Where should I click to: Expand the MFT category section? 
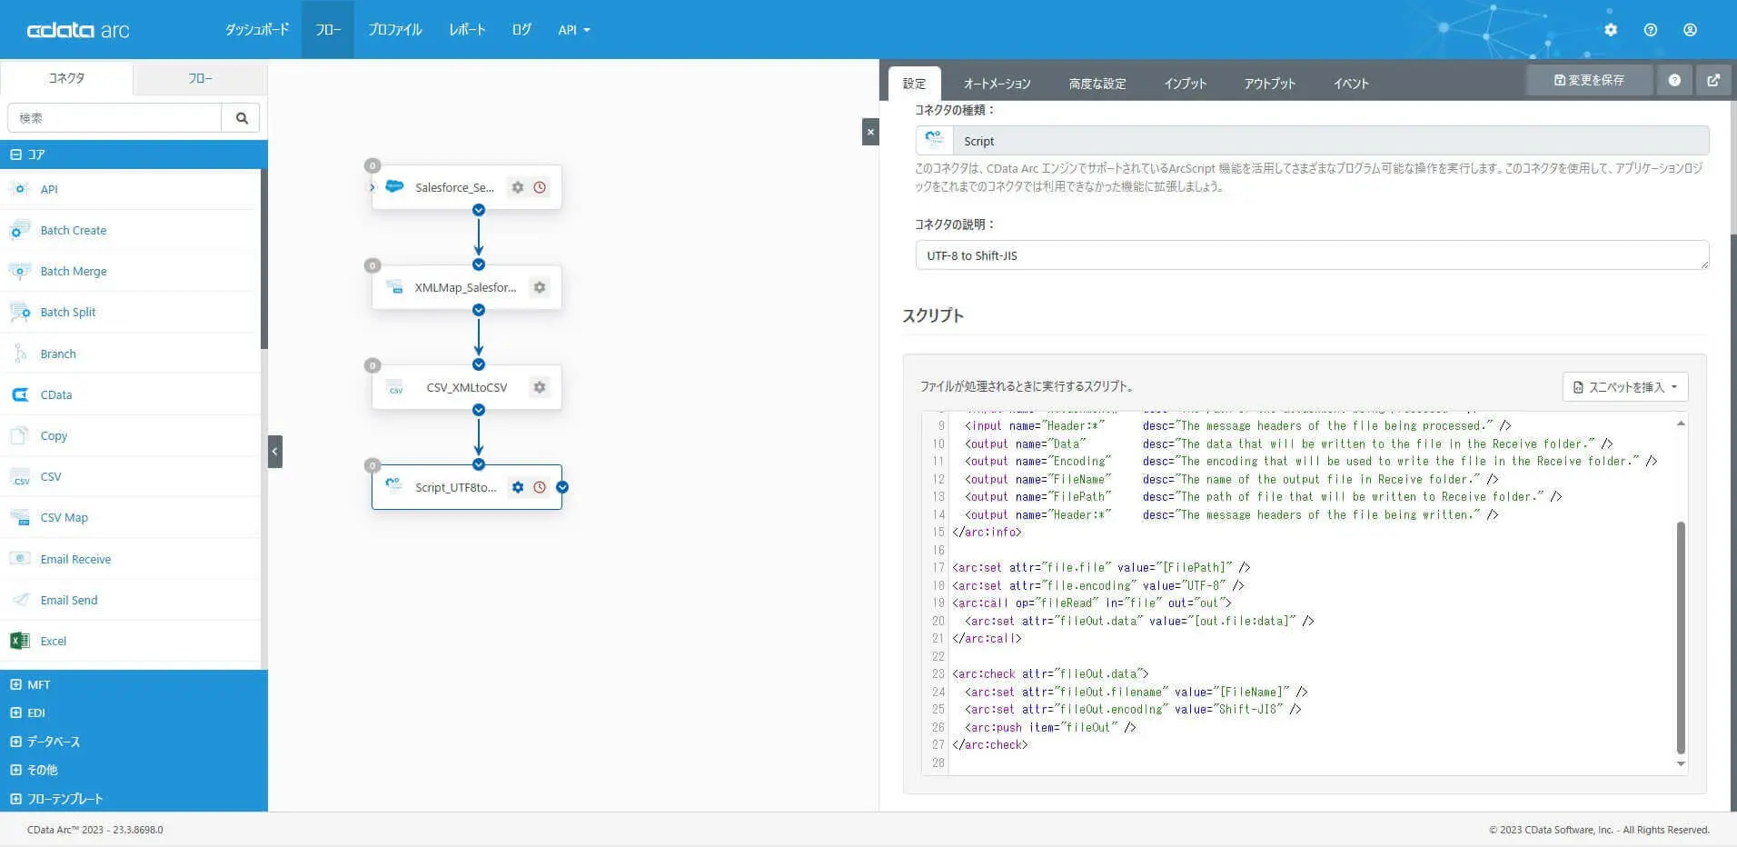coord(134,684)
